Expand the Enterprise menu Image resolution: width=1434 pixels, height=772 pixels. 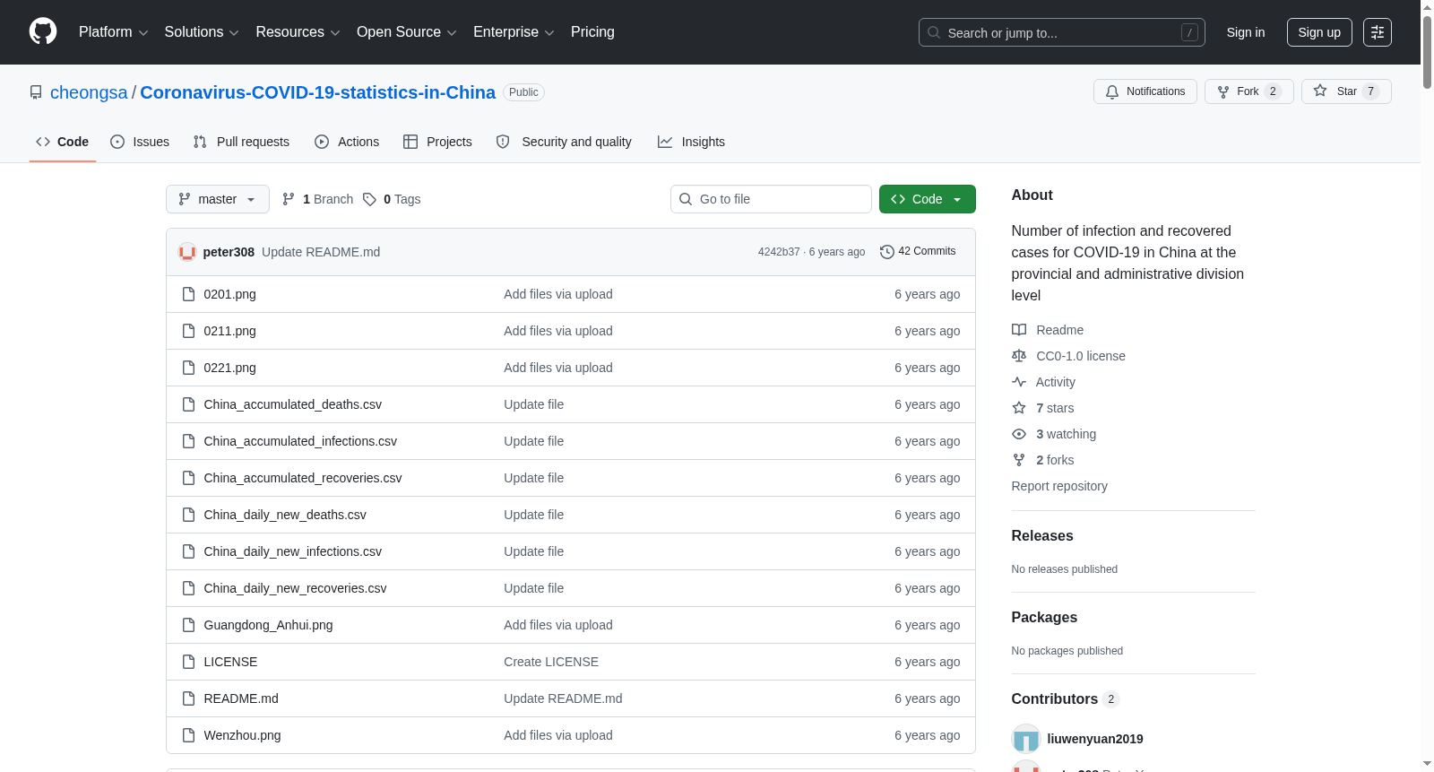(x=514, y=32)
